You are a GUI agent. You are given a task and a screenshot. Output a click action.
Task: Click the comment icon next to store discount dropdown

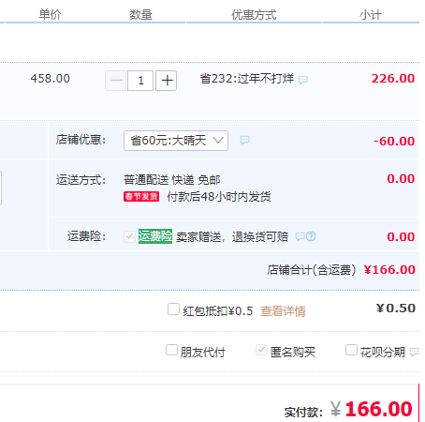244,140
